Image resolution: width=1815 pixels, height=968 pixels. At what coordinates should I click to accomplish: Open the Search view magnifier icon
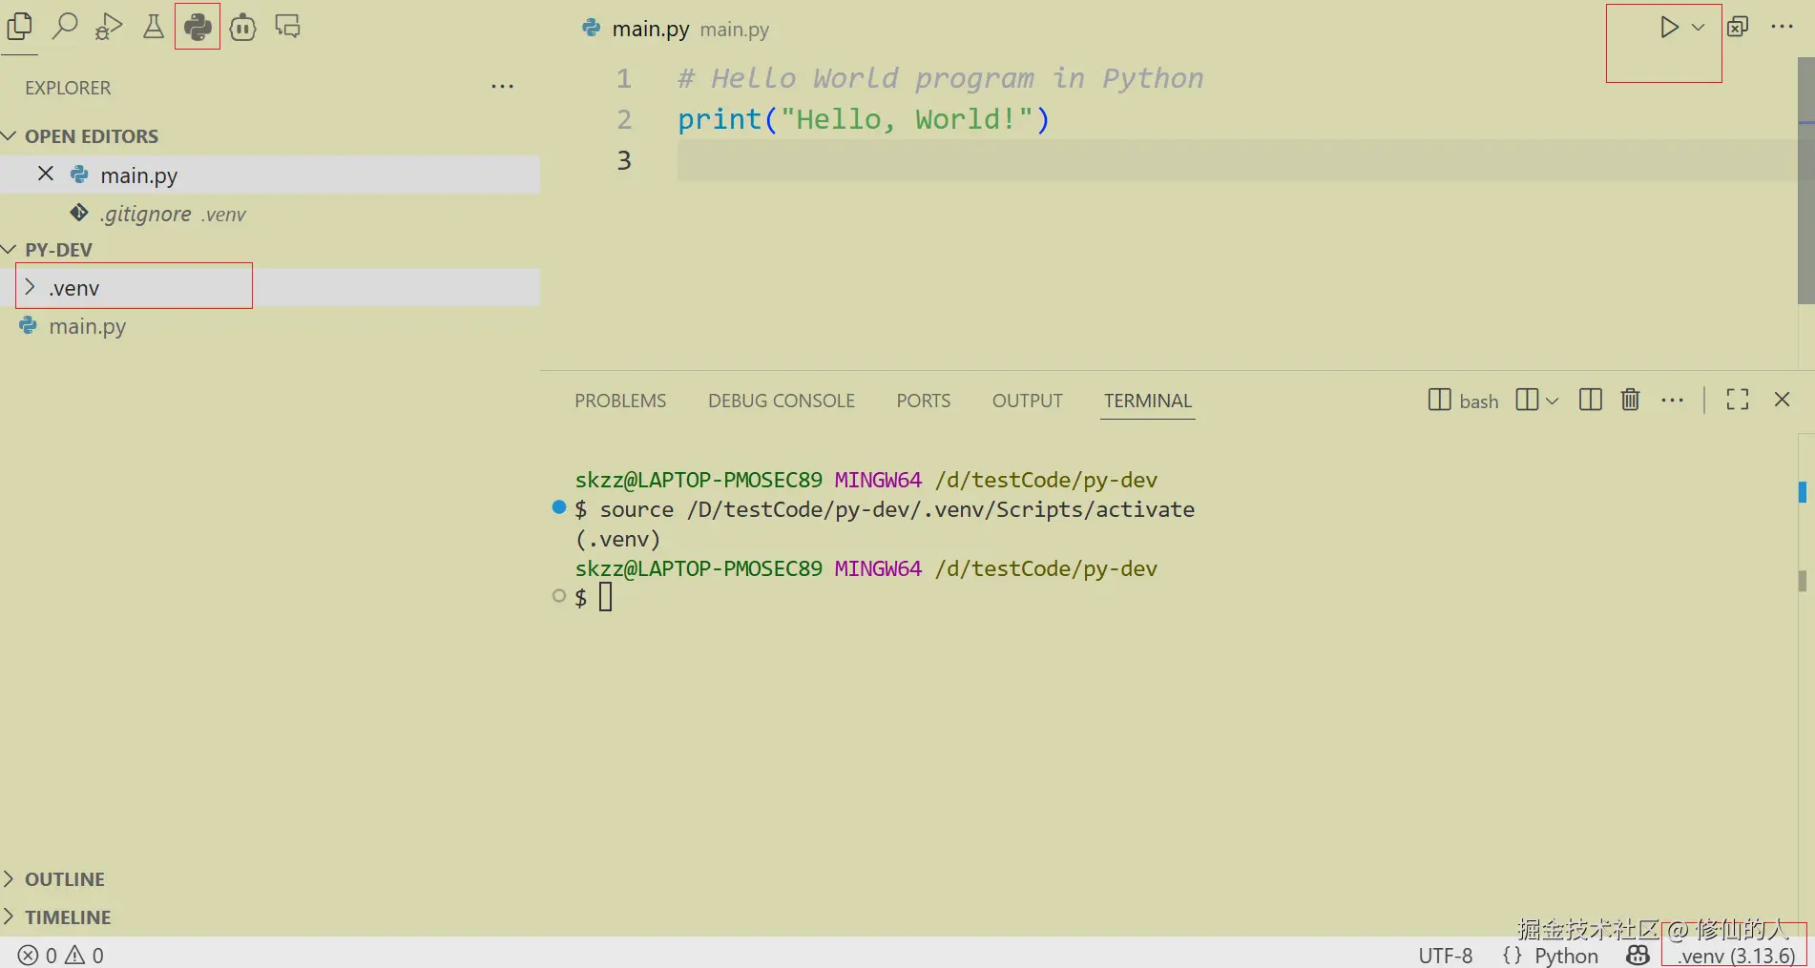(64, 26)
